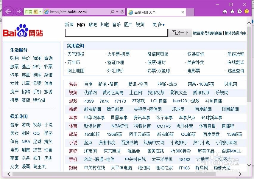Image resolution: width=254 pixels, height=179 pixels.
Task: Open 网上地图 link
Action: tap(76, 71)
